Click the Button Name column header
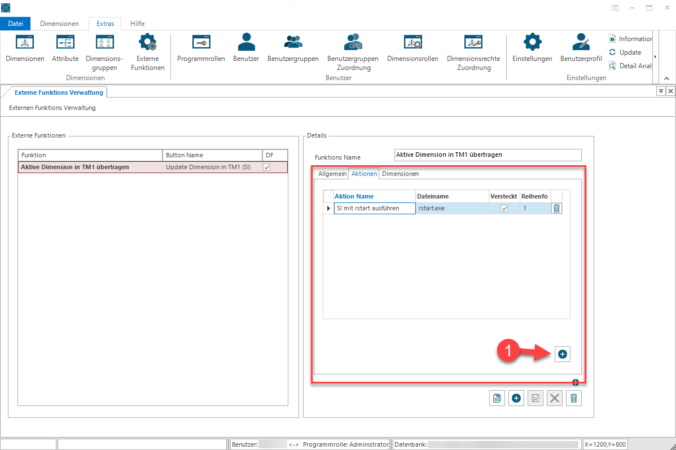This screenshot has width=676, height=450. [x=213, y=155]
